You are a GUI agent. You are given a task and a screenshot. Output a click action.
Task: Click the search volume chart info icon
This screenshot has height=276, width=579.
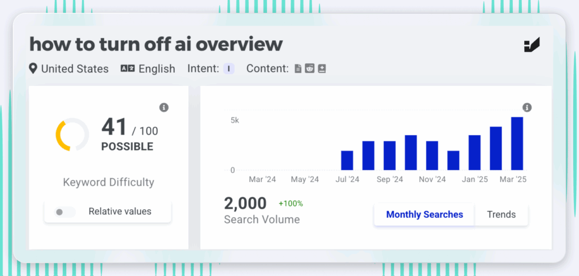[527, 107]
